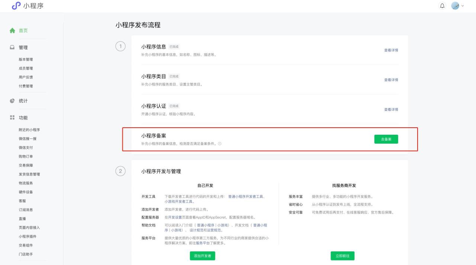
Task: Collapse the 管理 sidebar section
Action: [22, 47]
